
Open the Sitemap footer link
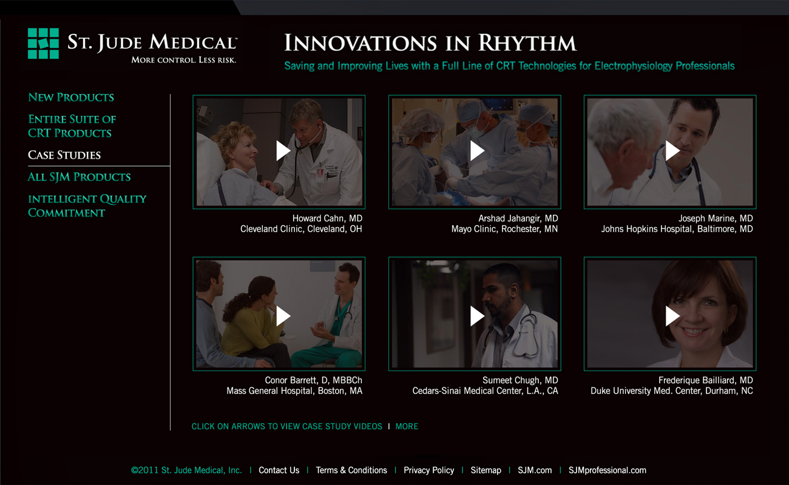click(x=486, y=470)
